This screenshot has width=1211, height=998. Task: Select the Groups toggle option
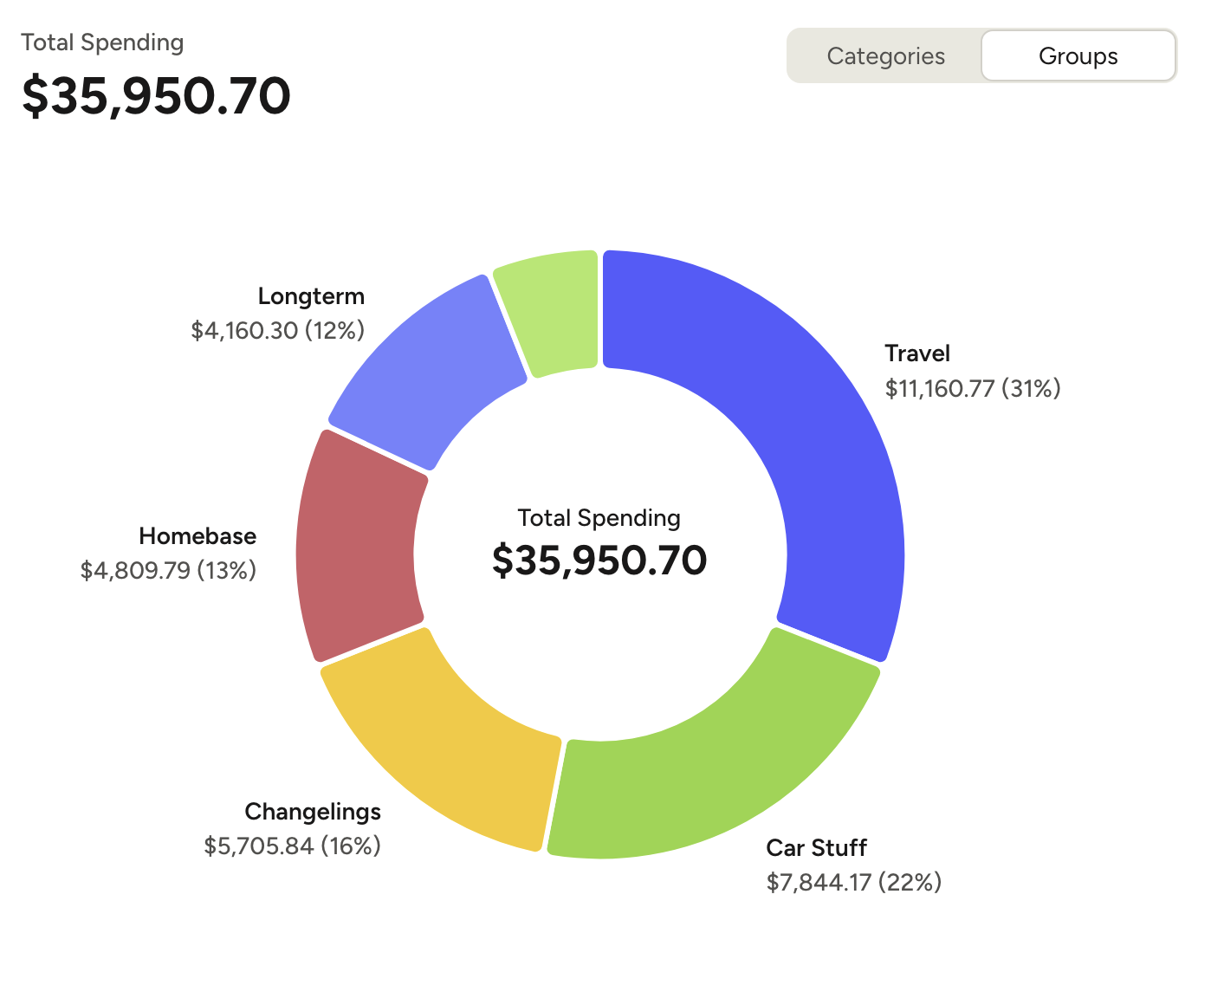1078,56
